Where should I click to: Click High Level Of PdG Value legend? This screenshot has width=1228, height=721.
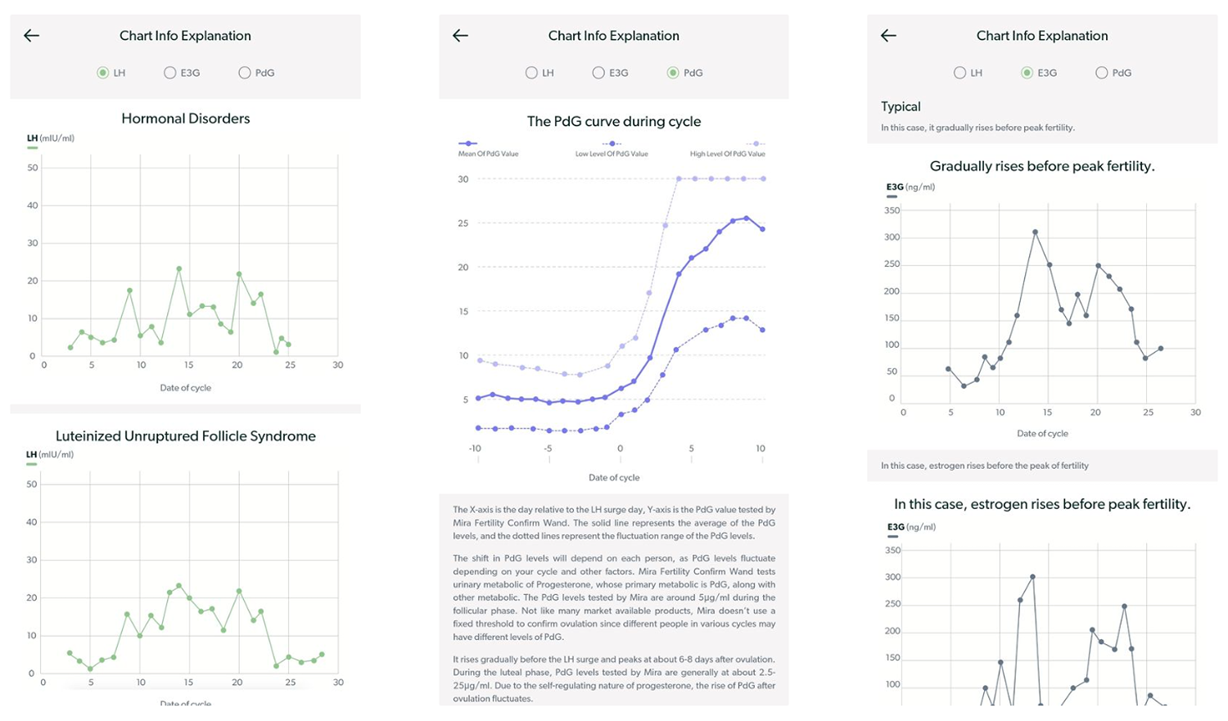pyautogui.click(x=728, y=149)
